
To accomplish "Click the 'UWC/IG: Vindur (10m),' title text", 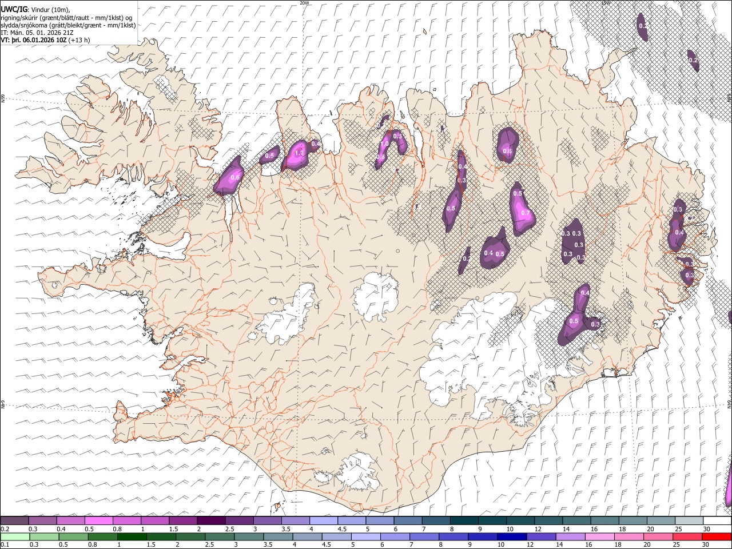I will pyautogui.click(x=35, y=10).
